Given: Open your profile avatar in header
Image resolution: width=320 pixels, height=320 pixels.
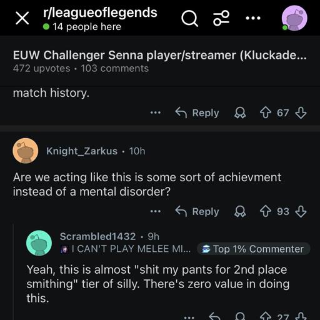Looking at the screenshot, I should pyautogui.click(x=294, y=18).
